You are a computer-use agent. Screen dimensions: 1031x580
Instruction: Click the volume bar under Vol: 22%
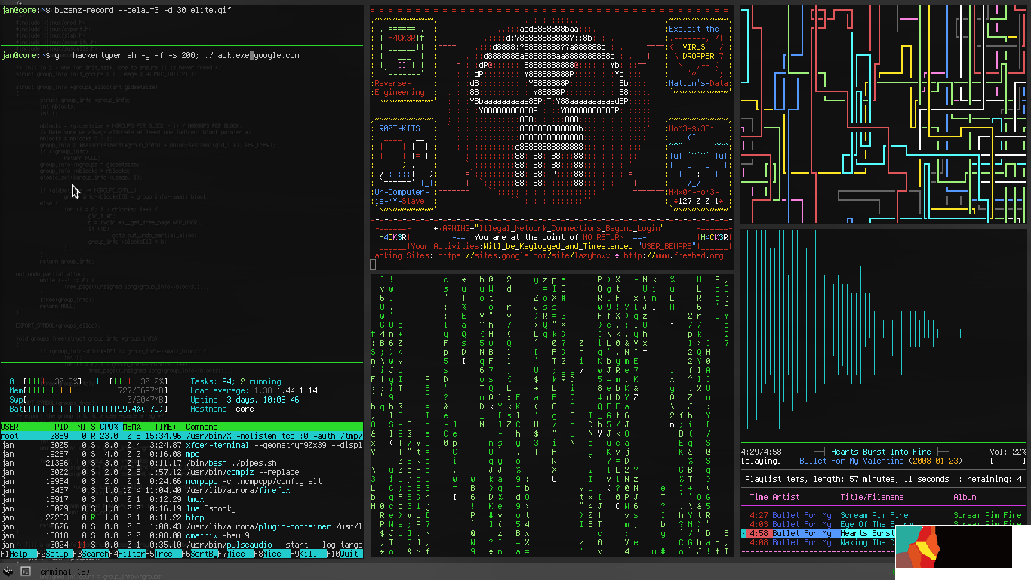(1008, 461)
